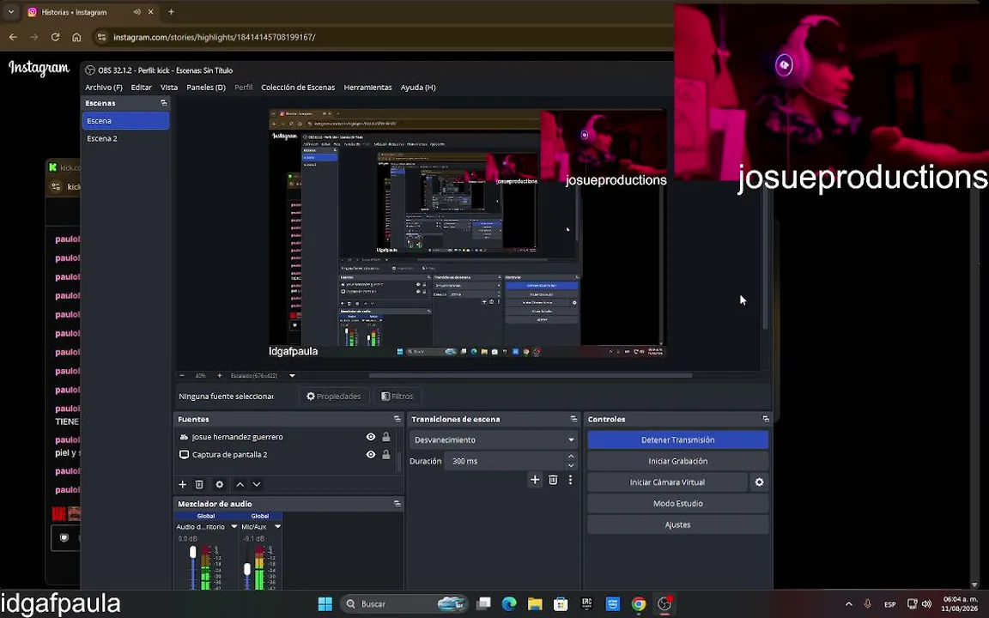Click the Filtros button
Image resolution: width=989 pixels, height=618 pixels.
397,396
